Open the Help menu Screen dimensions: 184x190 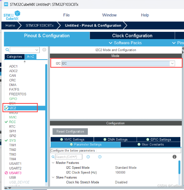pyautogui.click(x=145, y=15)
